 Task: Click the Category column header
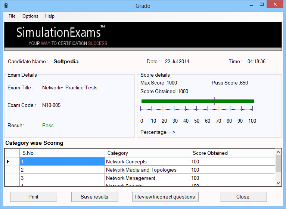click(x=147, y=153)
